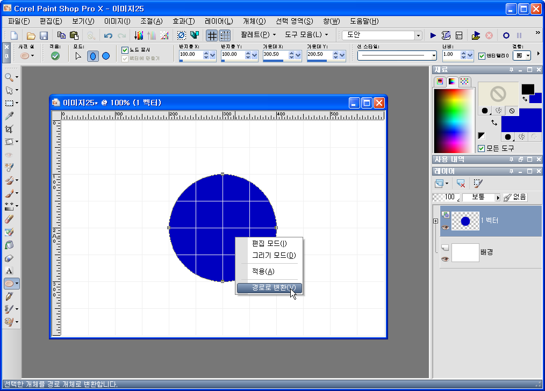Screen dimensions: 545x391
Task: Select the Ellipse shape tool
Action: [x=9, y=284]
